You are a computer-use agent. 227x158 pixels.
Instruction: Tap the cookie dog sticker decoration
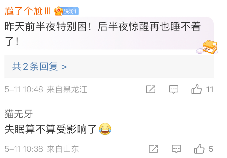click(x=207, y=47)
